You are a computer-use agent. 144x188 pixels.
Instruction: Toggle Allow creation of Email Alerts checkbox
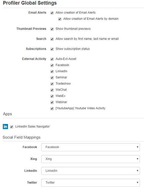[x=52, y=13]
